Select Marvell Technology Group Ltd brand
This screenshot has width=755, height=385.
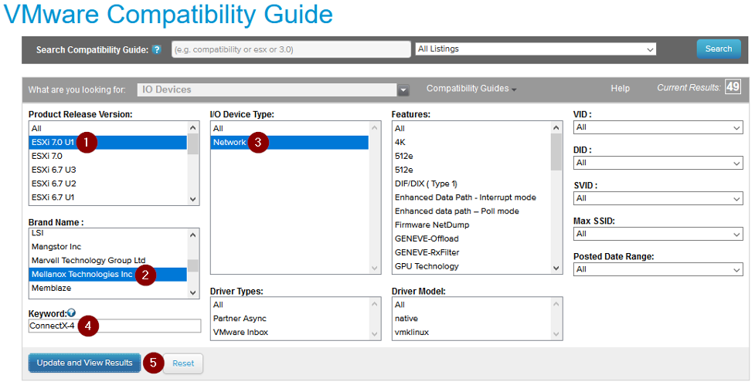108,261
